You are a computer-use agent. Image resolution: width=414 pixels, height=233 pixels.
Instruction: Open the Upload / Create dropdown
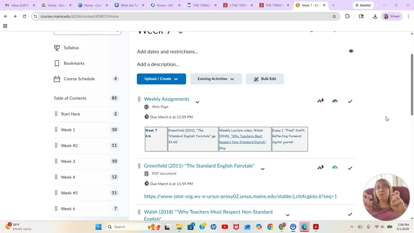[x=161, y=79]
